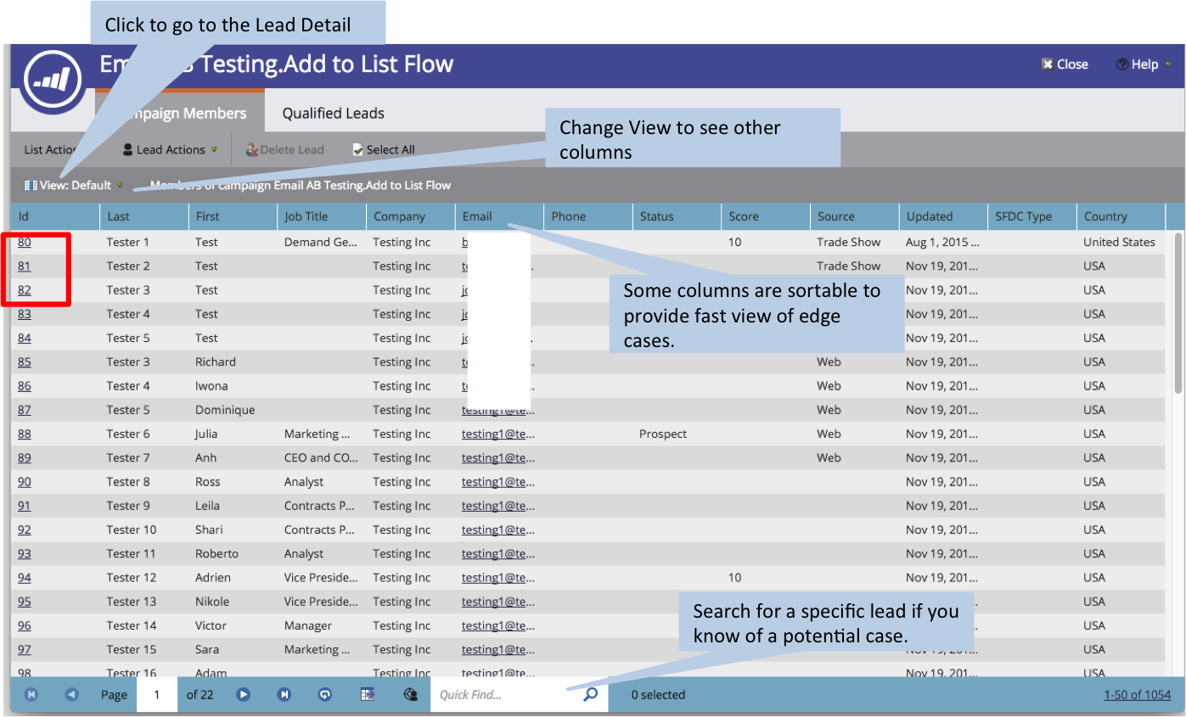Viewport: 1186px width, 717px height.
Task: Expand the View: Default dropdown
Action: tap(75, 185)
